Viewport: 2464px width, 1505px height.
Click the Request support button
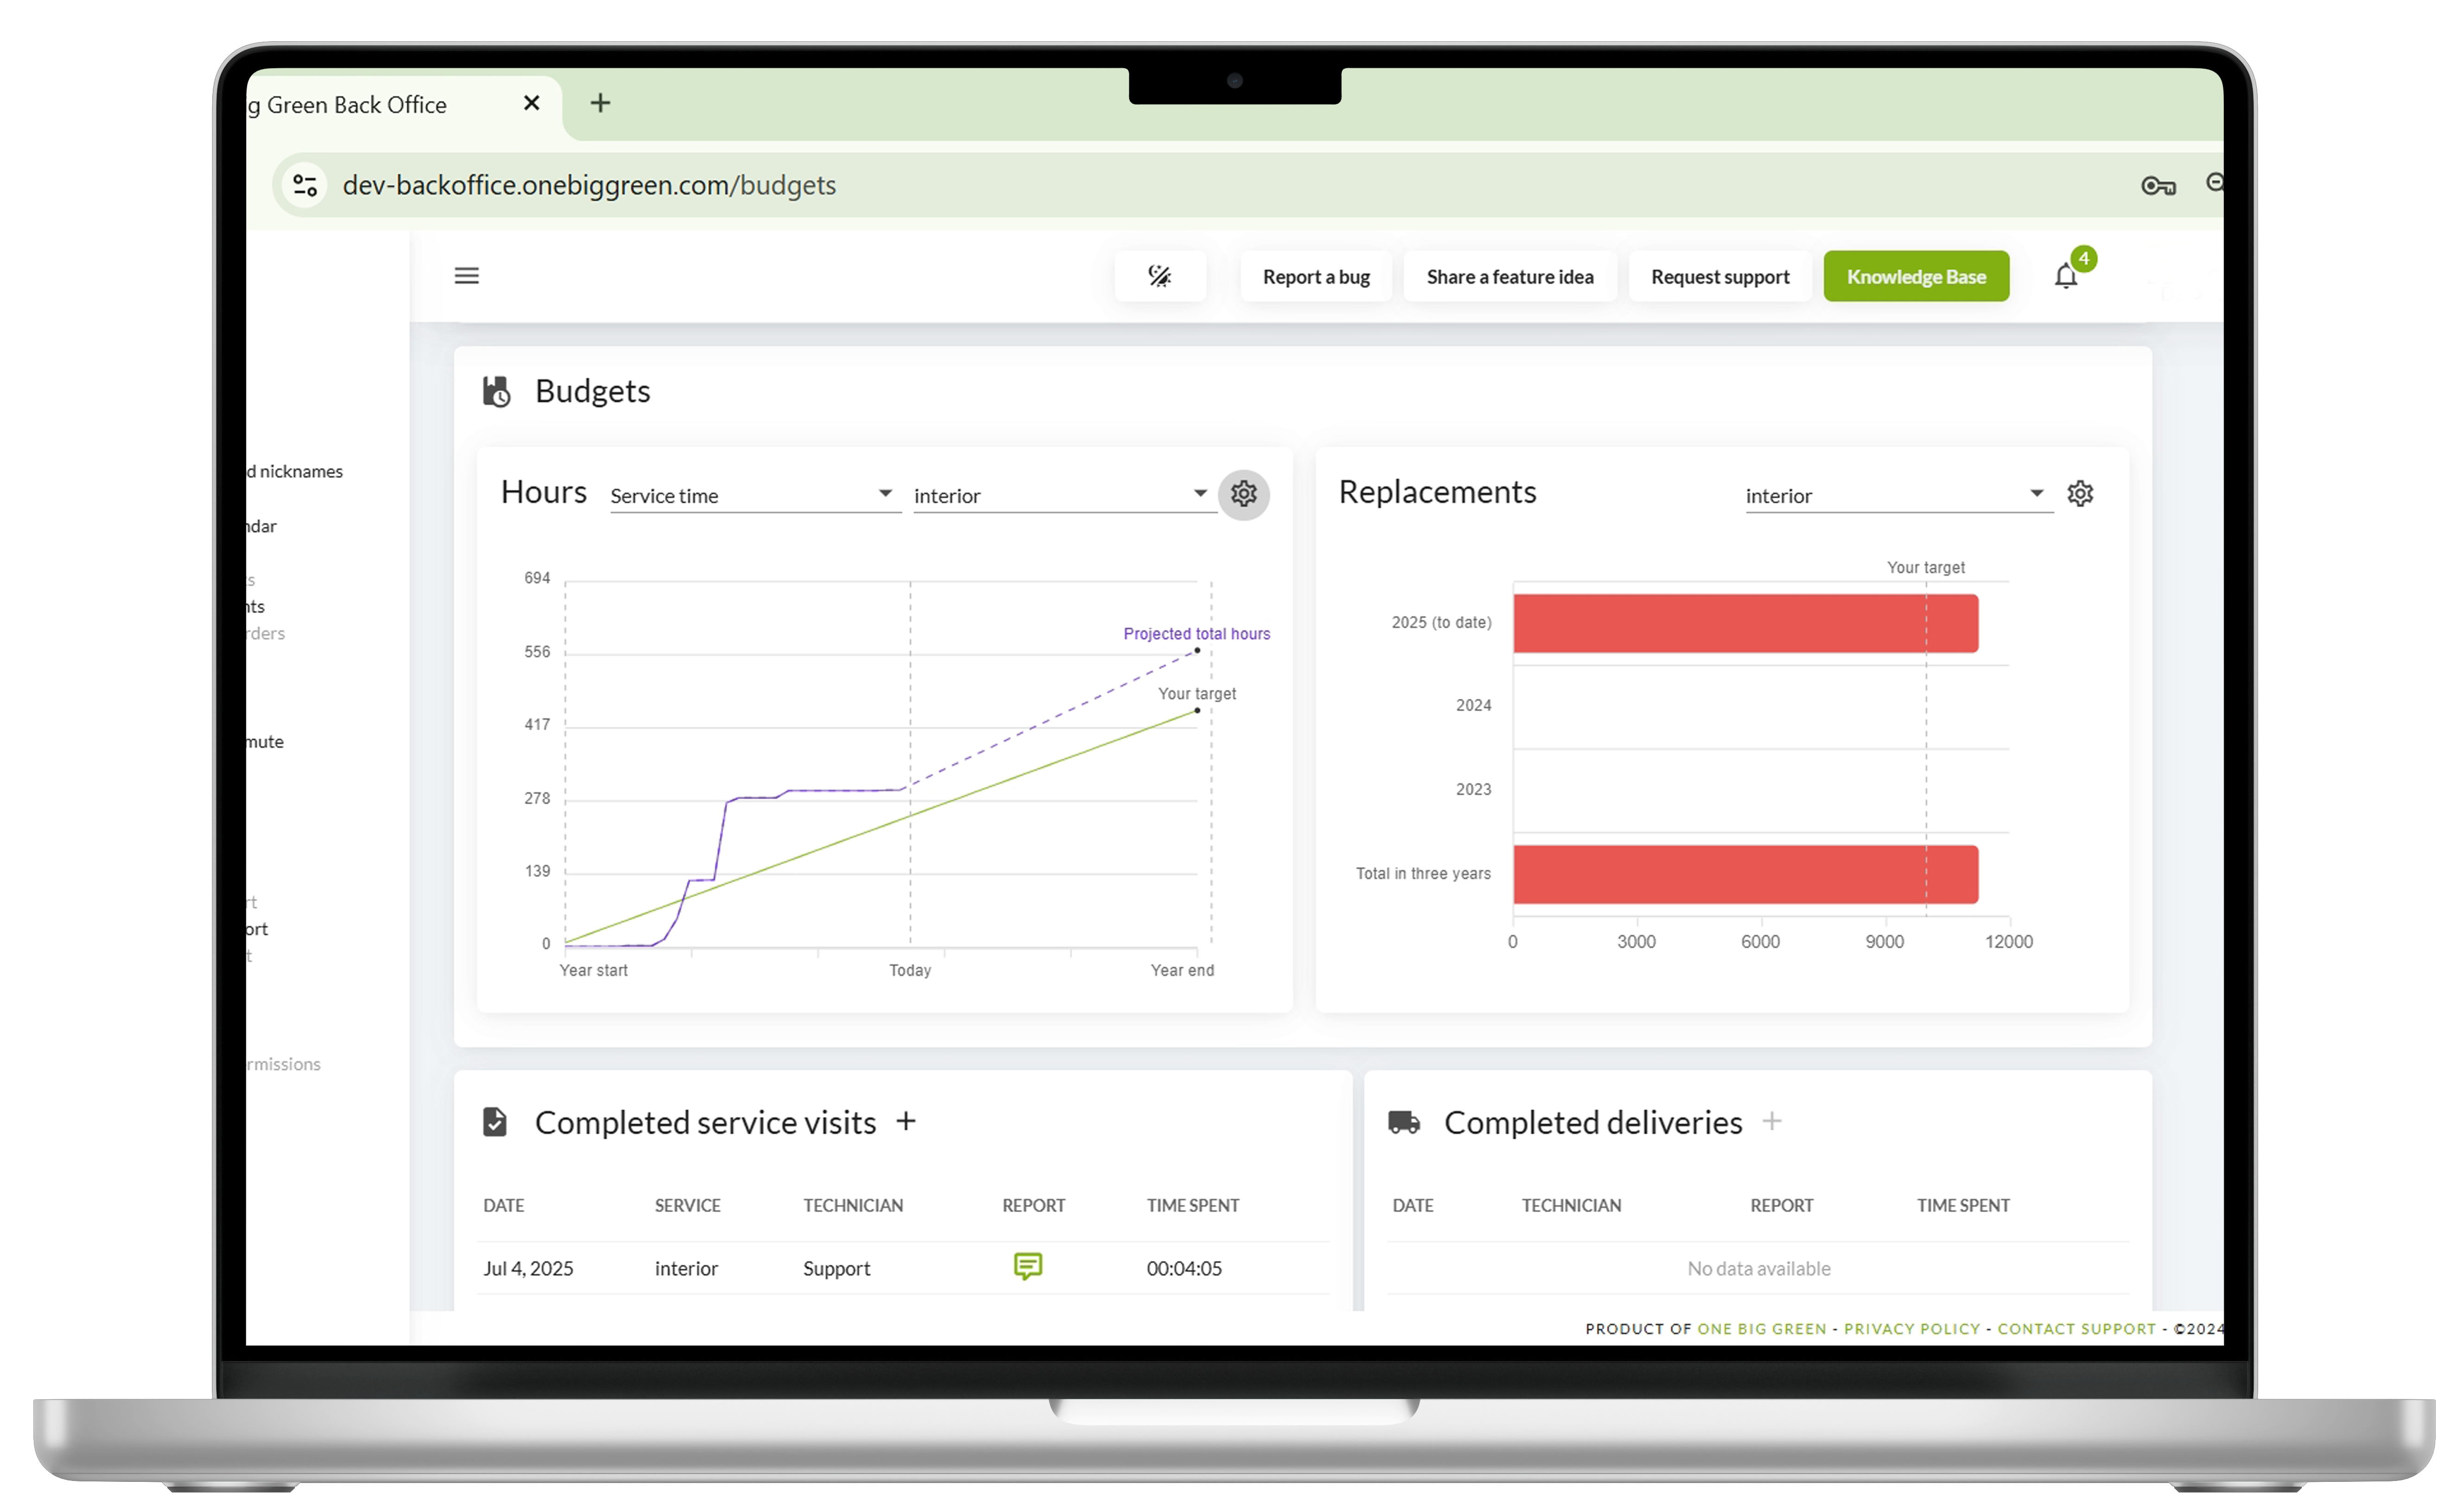coord(1720,277)
